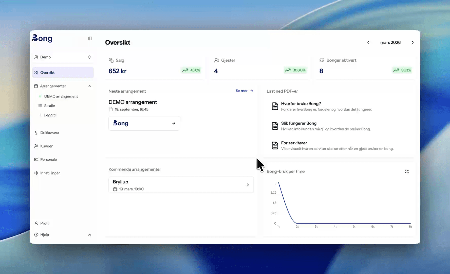Open the Demo account switcher dropdown

[x=63, y=57]
